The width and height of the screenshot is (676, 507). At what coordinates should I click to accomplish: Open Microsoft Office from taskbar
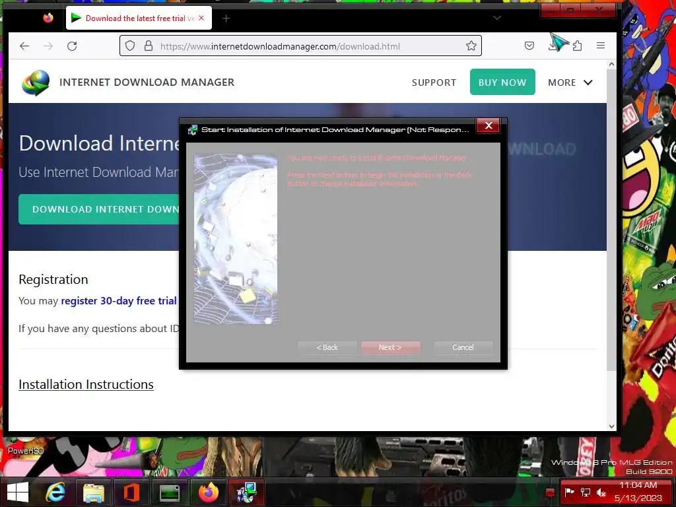pyautogui.click(x=131, y=492)
